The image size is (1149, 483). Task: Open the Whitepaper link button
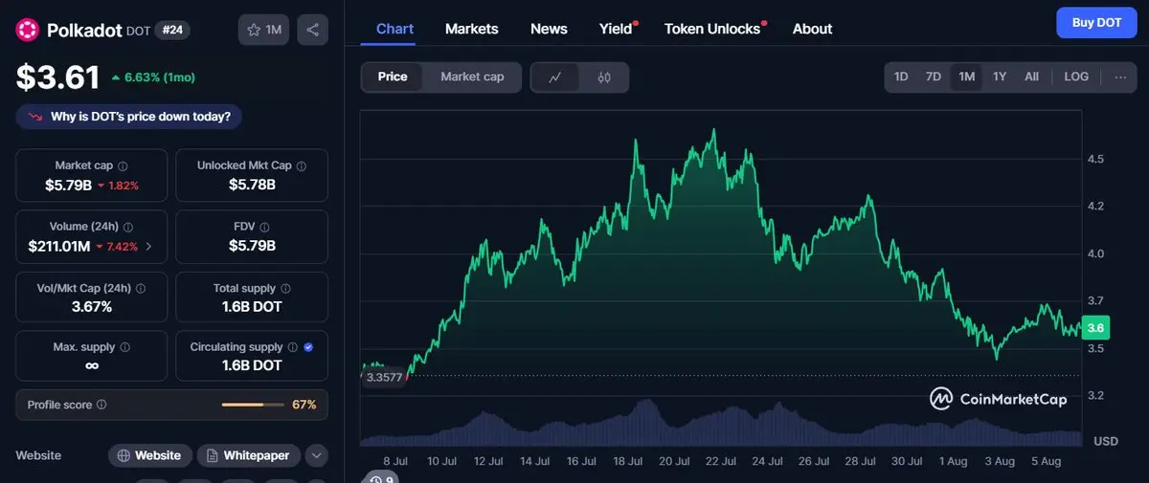249,455
